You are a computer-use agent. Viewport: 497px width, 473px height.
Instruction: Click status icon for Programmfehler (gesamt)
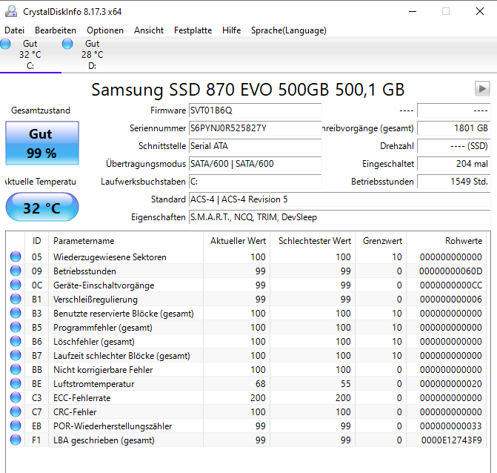(x=16, y=327)
